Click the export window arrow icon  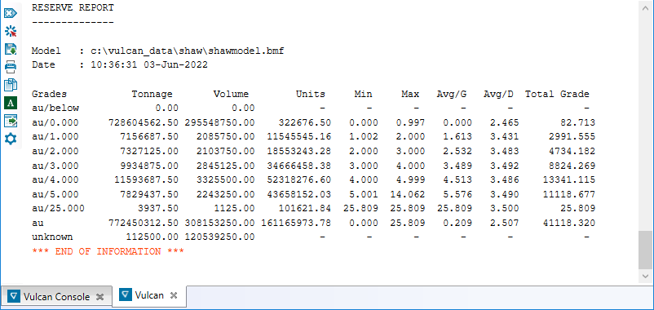11,121
